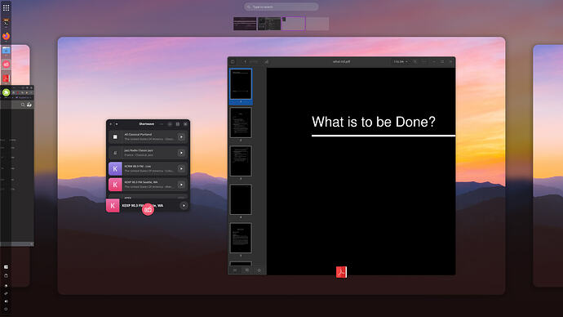Open the pink KEXP list station logo
Screen dimensions: 563x317
115,185
